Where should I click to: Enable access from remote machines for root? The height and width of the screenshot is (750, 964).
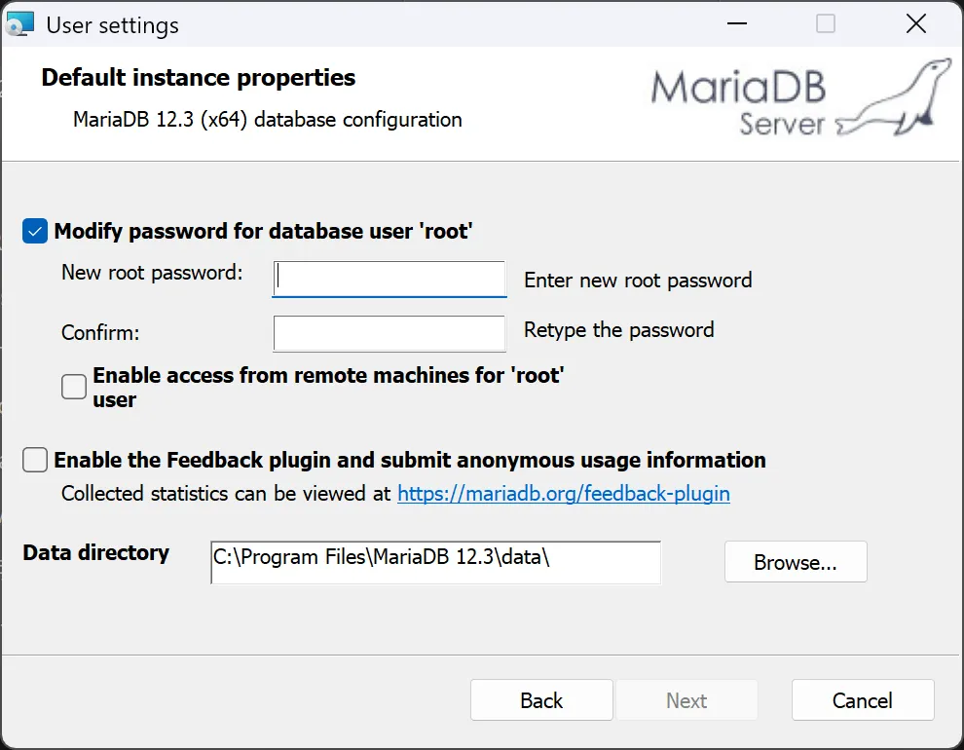pyautogui.click(x=74, y=387)
